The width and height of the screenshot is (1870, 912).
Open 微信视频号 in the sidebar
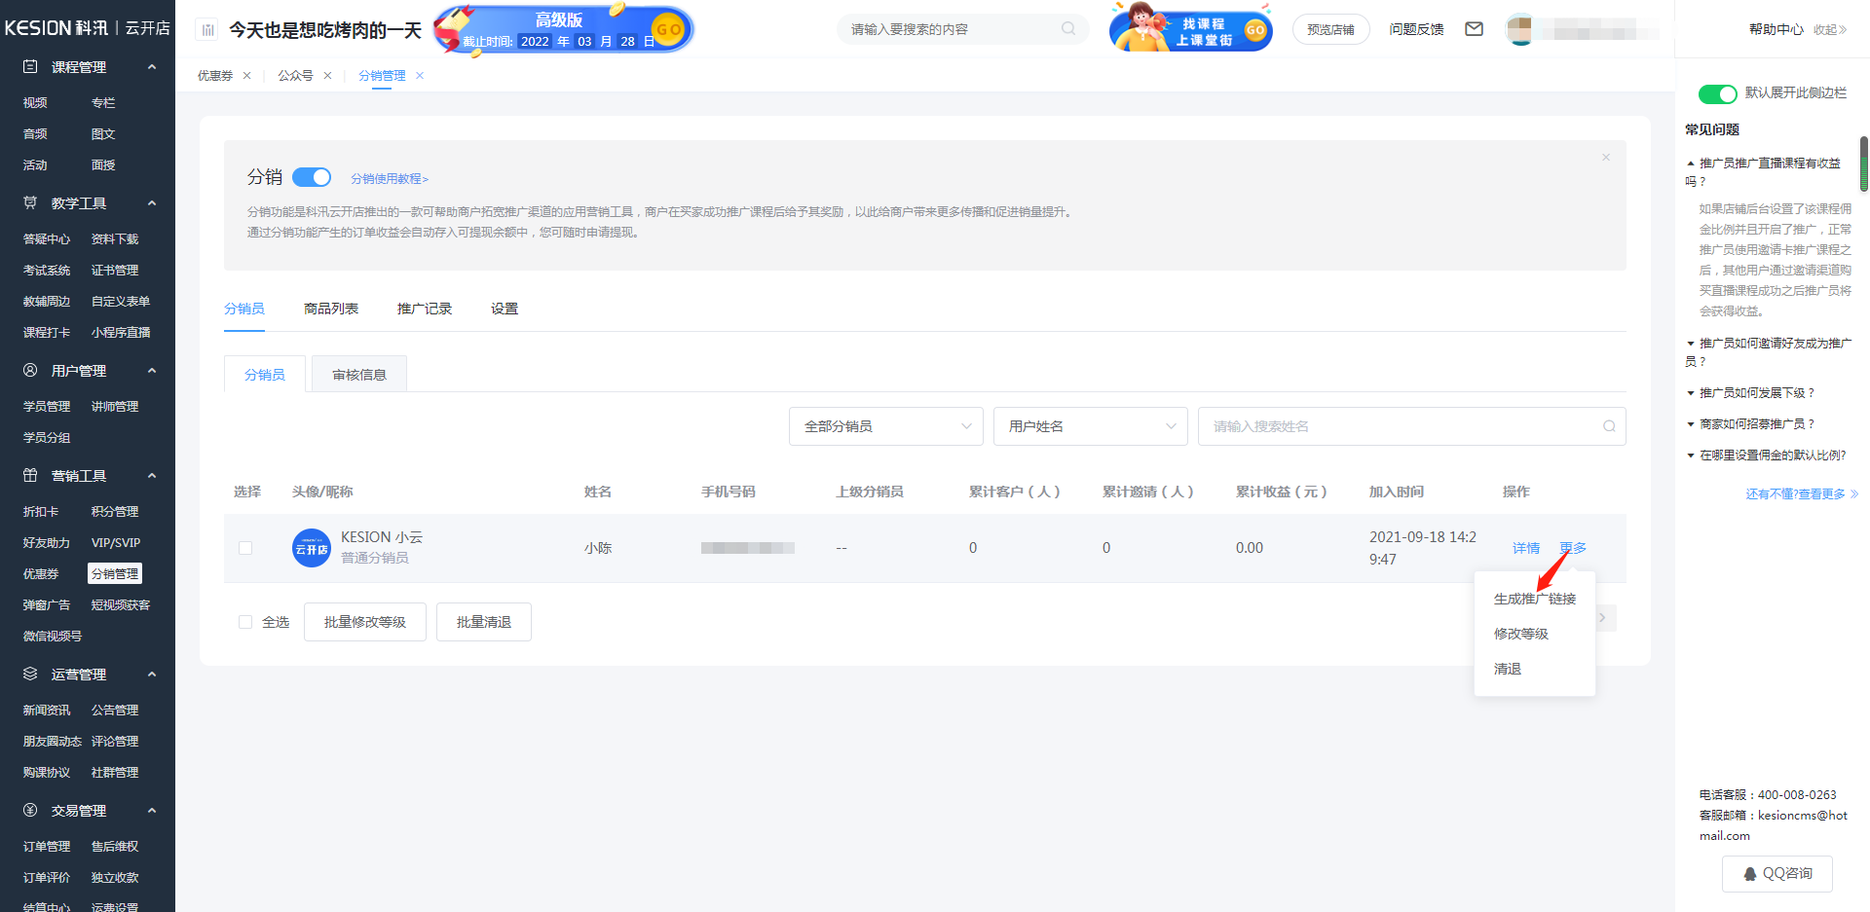pos(53,637)
